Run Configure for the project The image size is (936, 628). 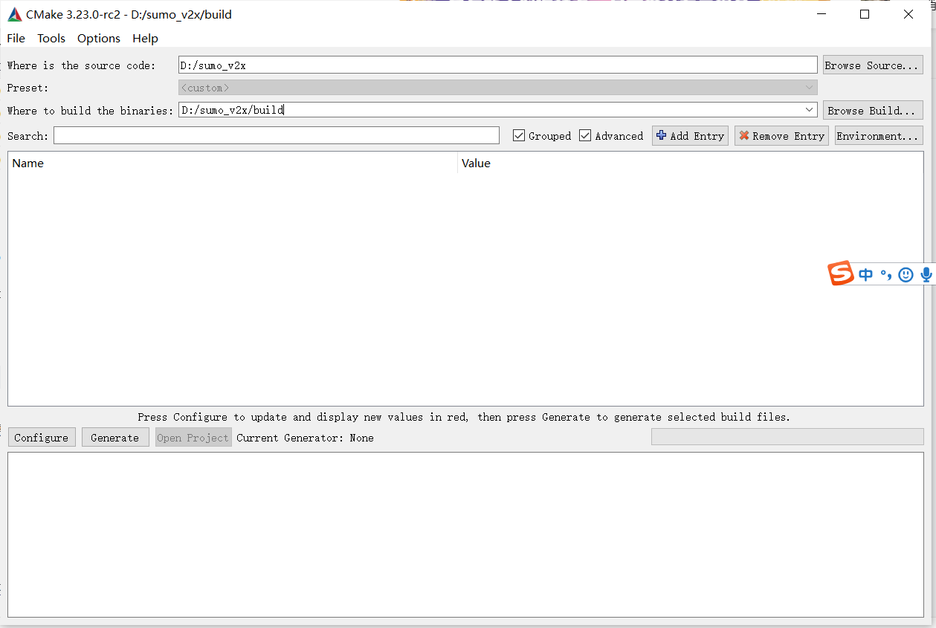pyautogui.click(x=42, y=438)
